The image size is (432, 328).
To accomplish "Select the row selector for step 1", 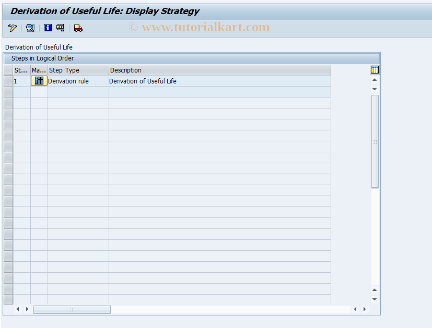I will [x=8, y=81].
